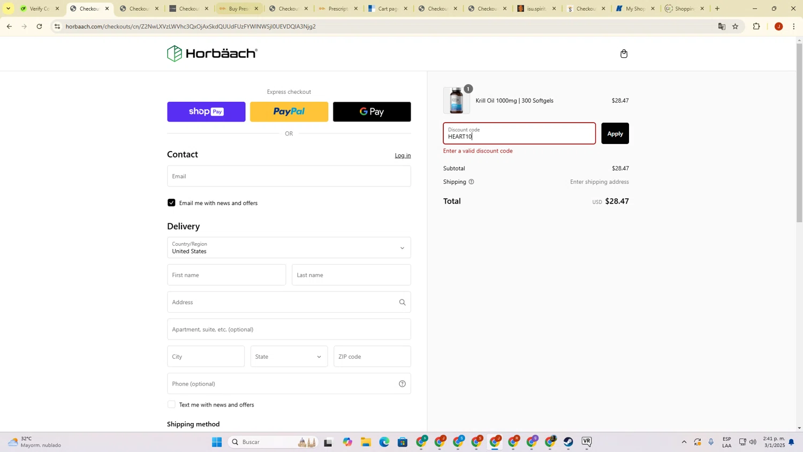Click the Horbäach logo
This screenshot has height=452, width=803.
212,54
